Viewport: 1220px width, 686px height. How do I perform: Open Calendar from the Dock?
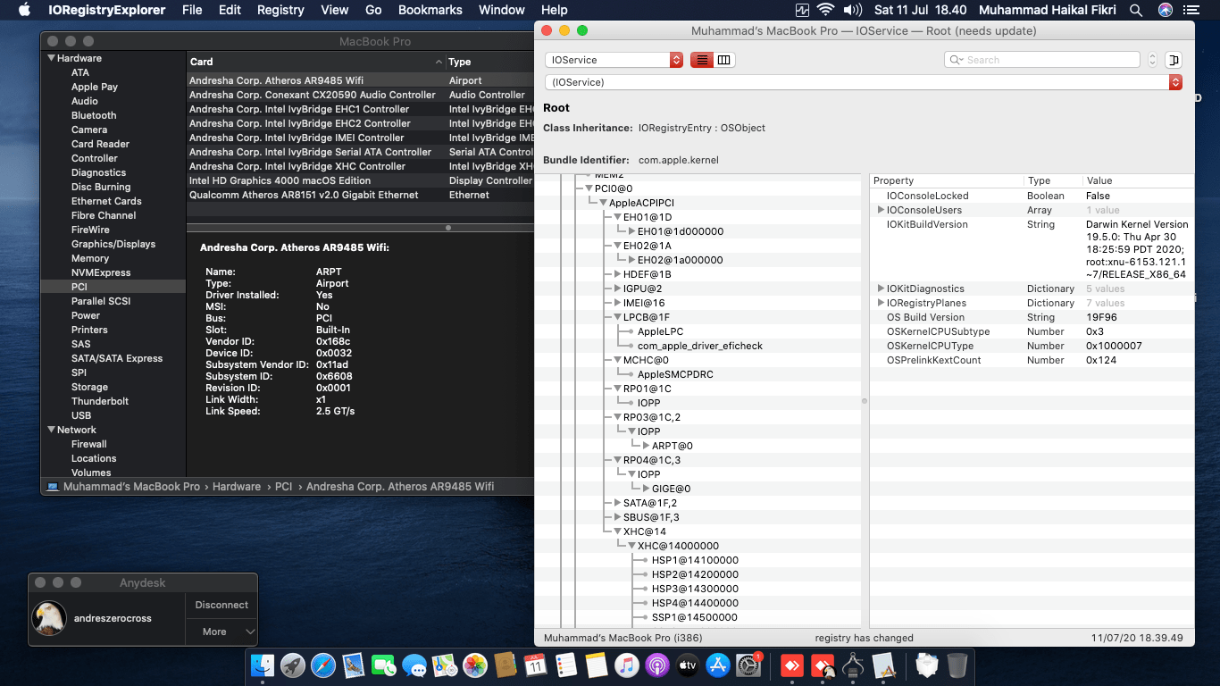536,665
